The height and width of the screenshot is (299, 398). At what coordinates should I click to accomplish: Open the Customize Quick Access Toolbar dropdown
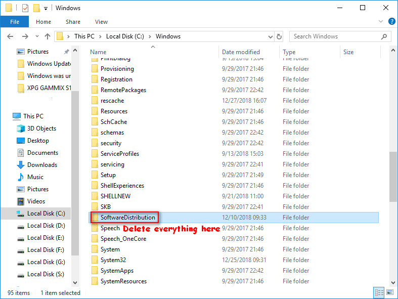[x=46, y=9]
